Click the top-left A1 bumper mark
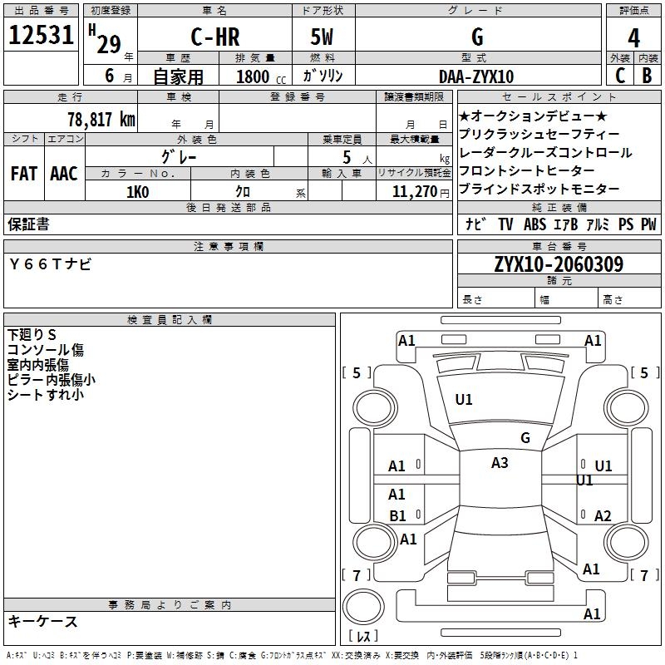 pos(406,340)
